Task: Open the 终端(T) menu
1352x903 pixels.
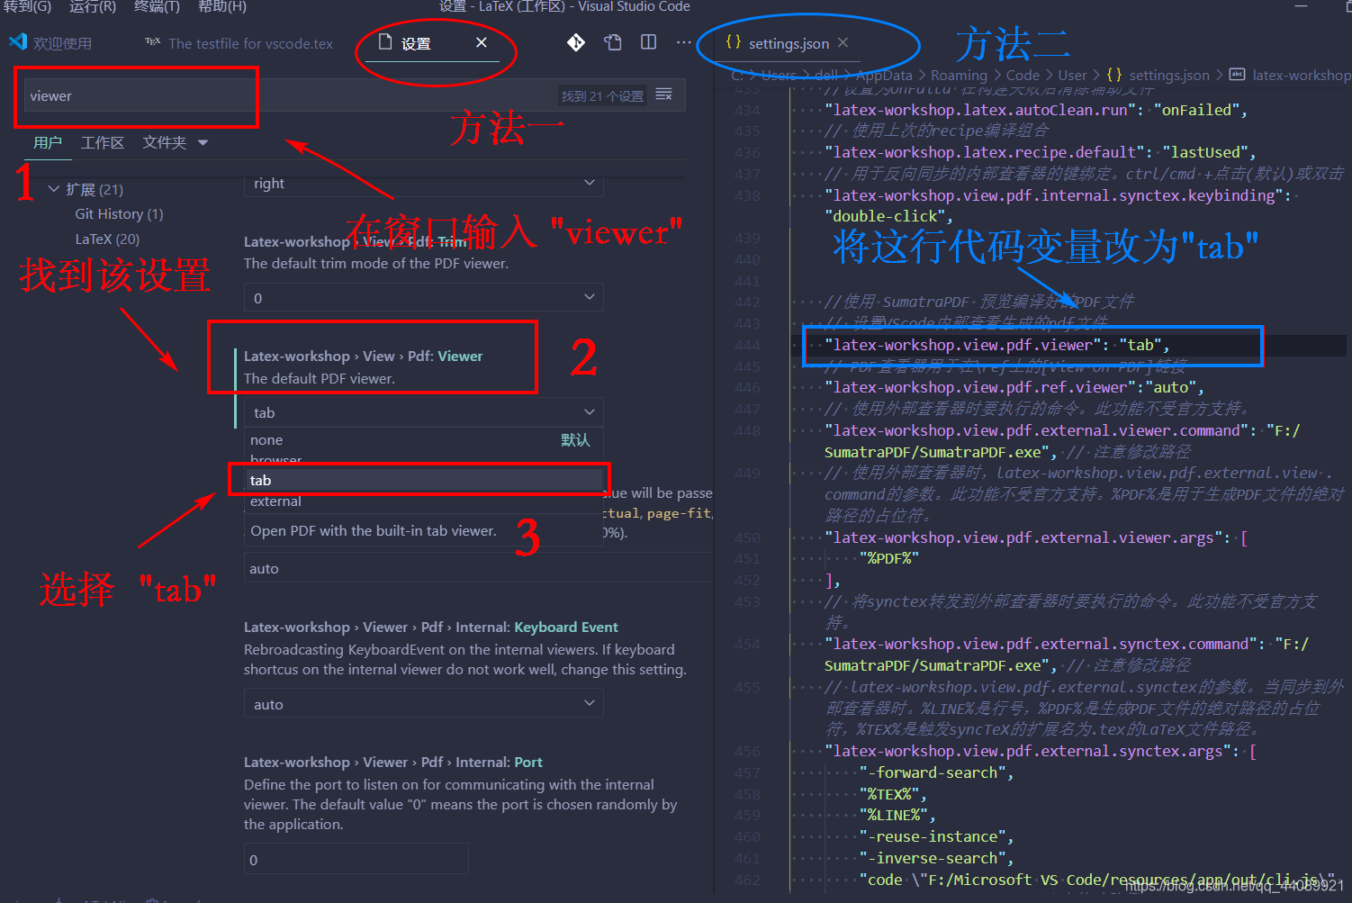Action: (x=157, y=6)
